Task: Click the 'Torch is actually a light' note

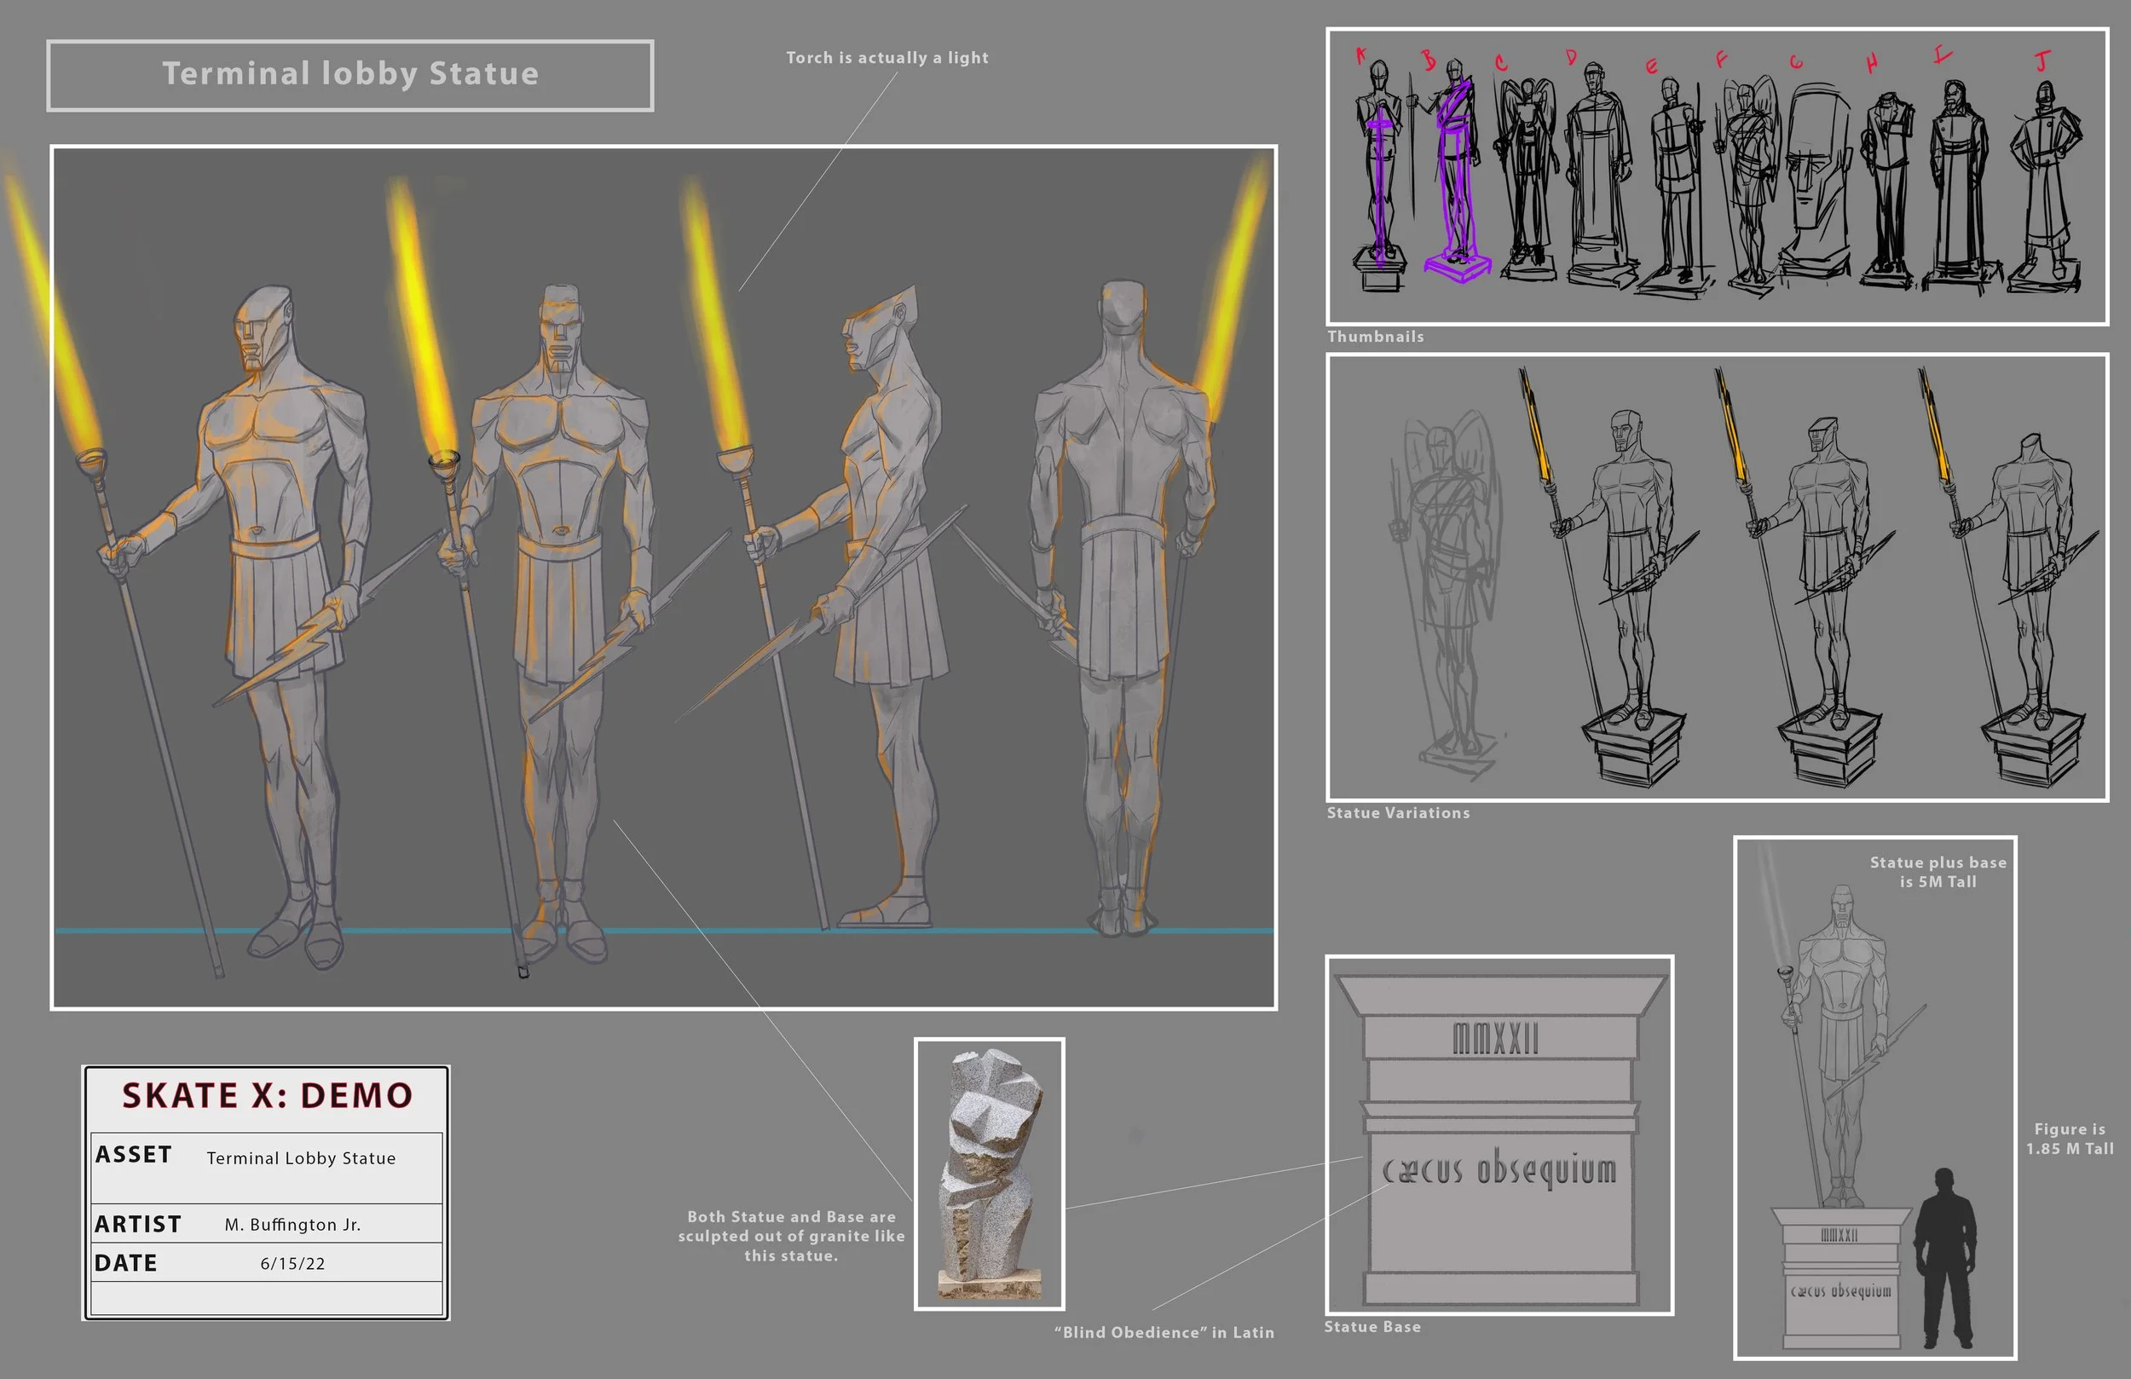Action: pyautogui.click(x=886, y=58)
